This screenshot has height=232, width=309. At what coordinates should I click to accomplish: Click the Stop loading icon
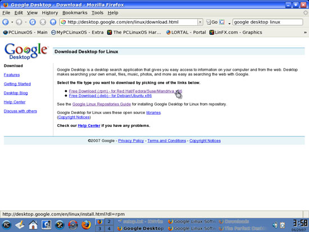coord(43,22)
